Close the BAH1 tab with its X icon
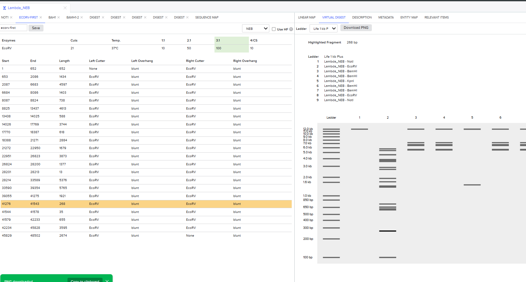Viewport: 526px width, 282px height. (x=59, y=18)
